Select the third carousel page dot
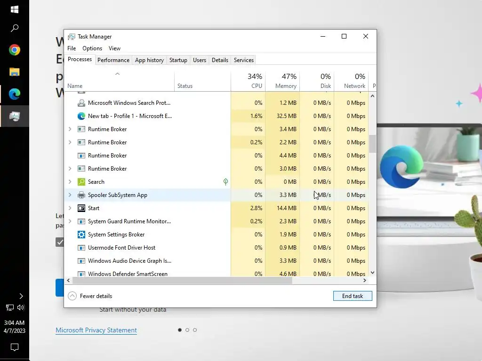 195,330
